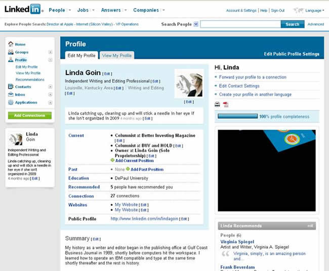Click the Inbox tray icon in sidebar
This screenshot has height=271, width=329.
click(x=11, y=94)
